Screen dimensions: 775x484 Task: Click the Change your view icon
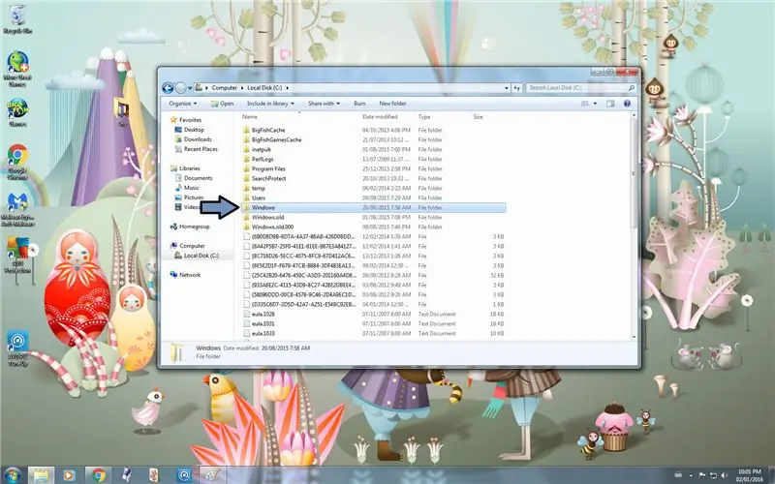[585, 104]
